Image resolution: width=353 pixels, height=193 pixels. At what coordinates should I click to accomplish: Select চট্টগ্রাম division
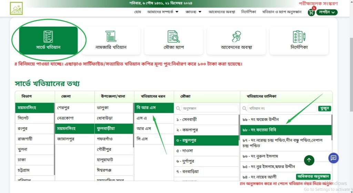pyautogui.click(x=34, y=170)
